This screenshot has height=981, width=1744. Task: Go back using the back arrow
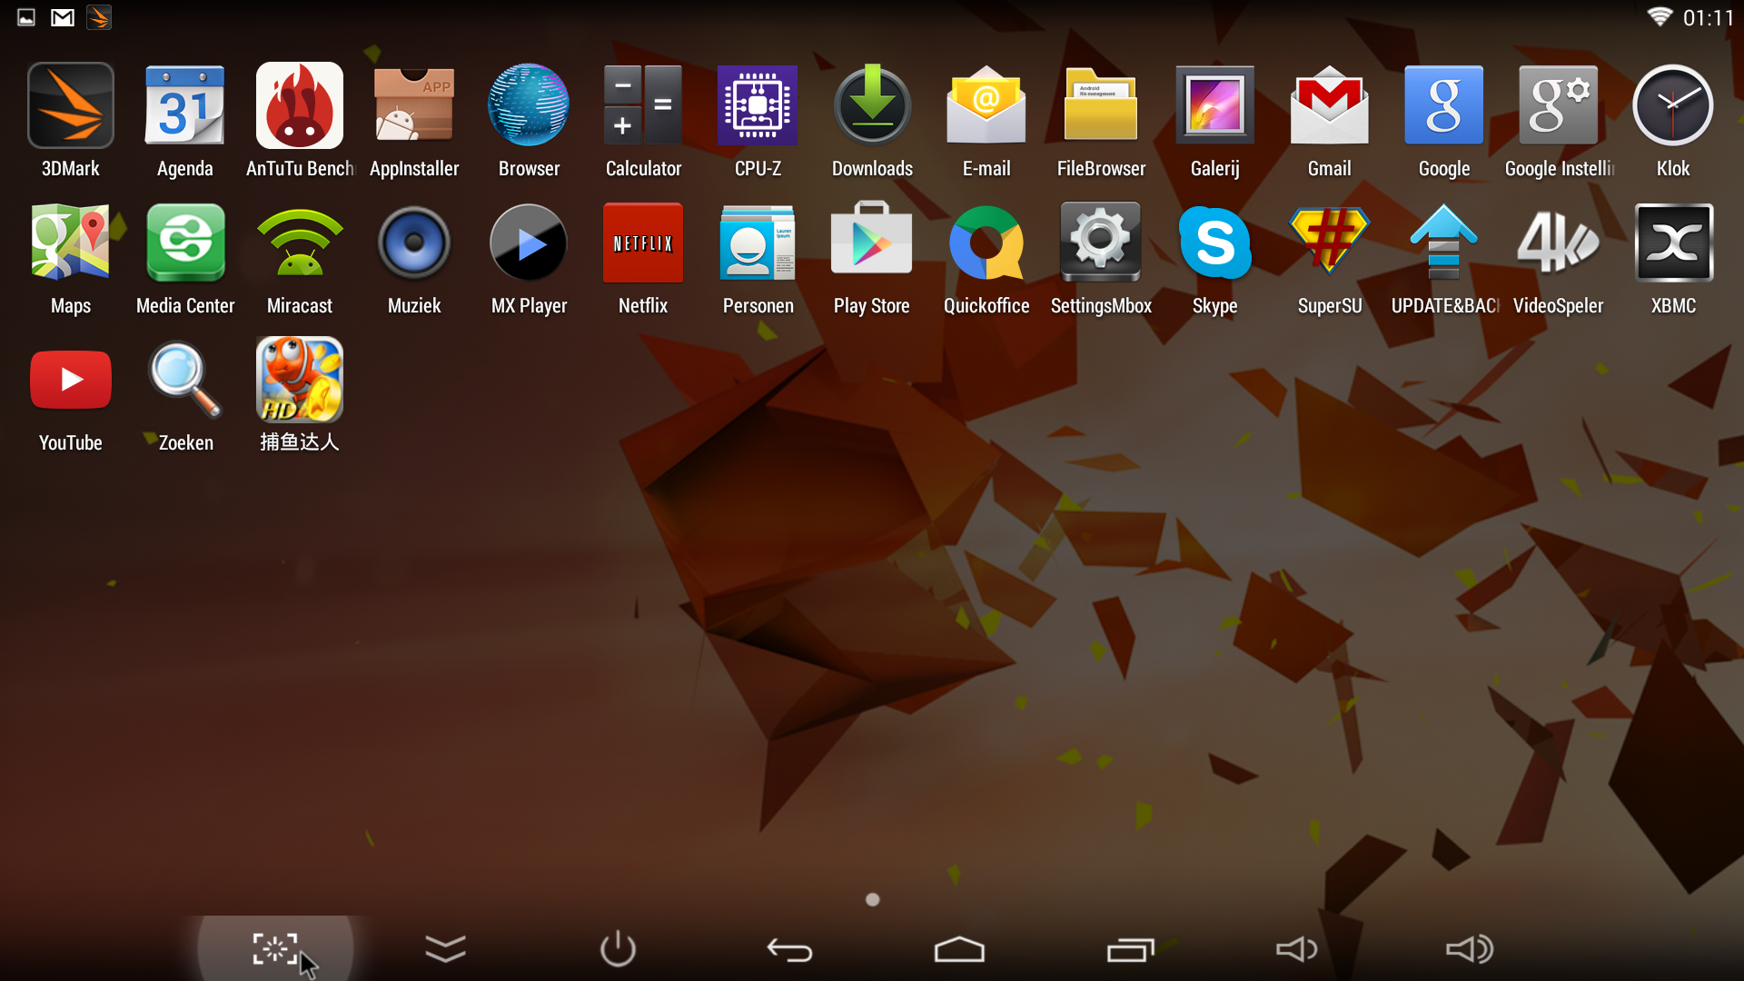click(789, 950)
